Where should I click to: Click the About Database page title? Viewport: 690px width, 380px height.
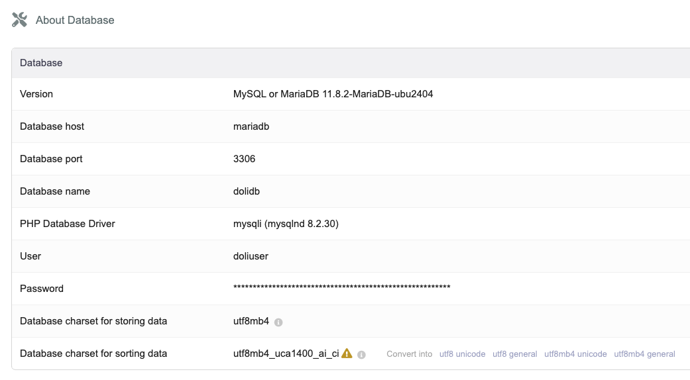[75, 20]
